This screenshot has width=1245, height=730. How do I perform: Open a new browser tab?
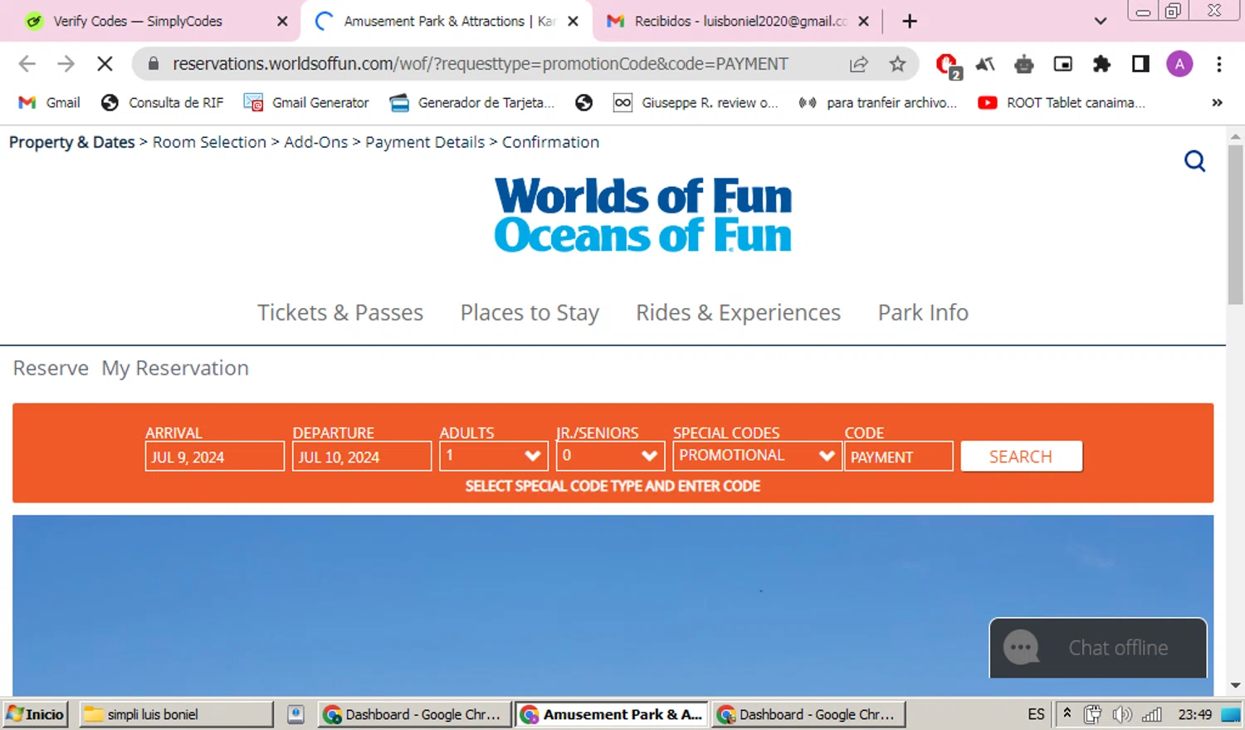910,22
